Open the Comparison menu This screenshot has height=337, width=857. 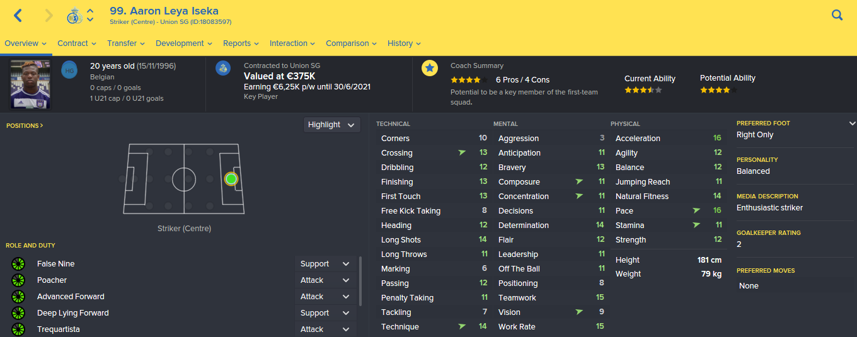point(351,43)
